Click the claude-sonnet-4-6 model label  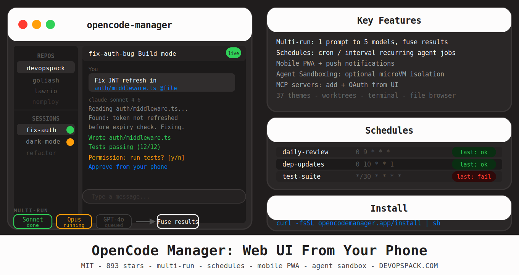pyautogui.click(x=114, y=100)
